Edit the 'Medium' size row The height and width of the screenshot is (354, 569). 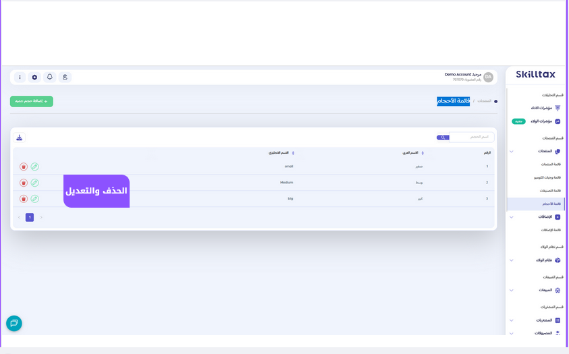click(x=35, y=183)
